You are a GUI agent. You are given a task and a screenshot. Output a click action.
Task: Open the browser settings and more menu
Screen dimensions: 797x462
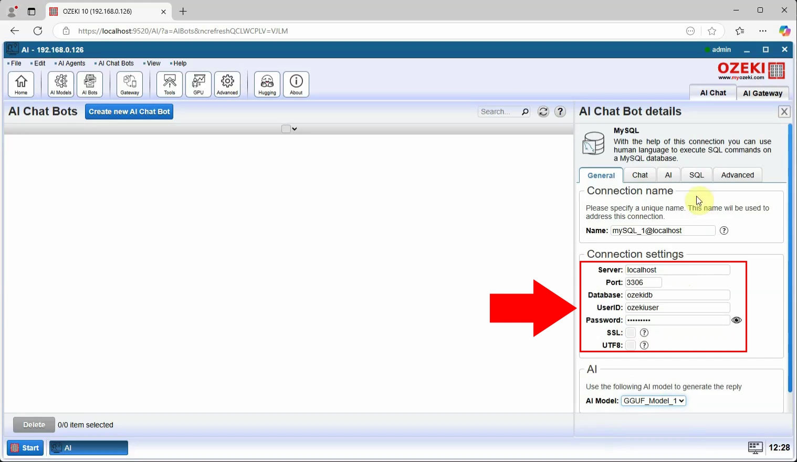pos(763,31)
